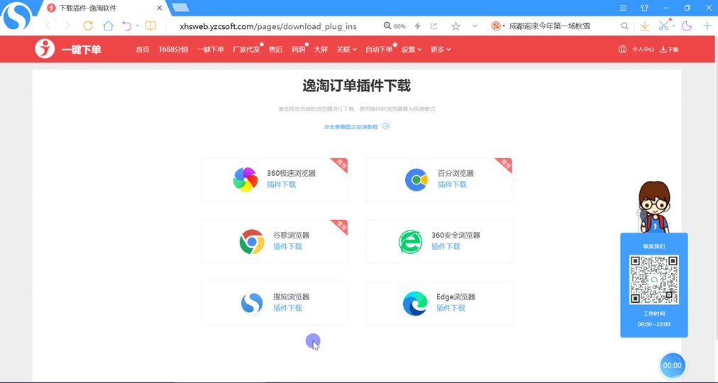Download plugin for Edge浏览器

tap(451, 308)
